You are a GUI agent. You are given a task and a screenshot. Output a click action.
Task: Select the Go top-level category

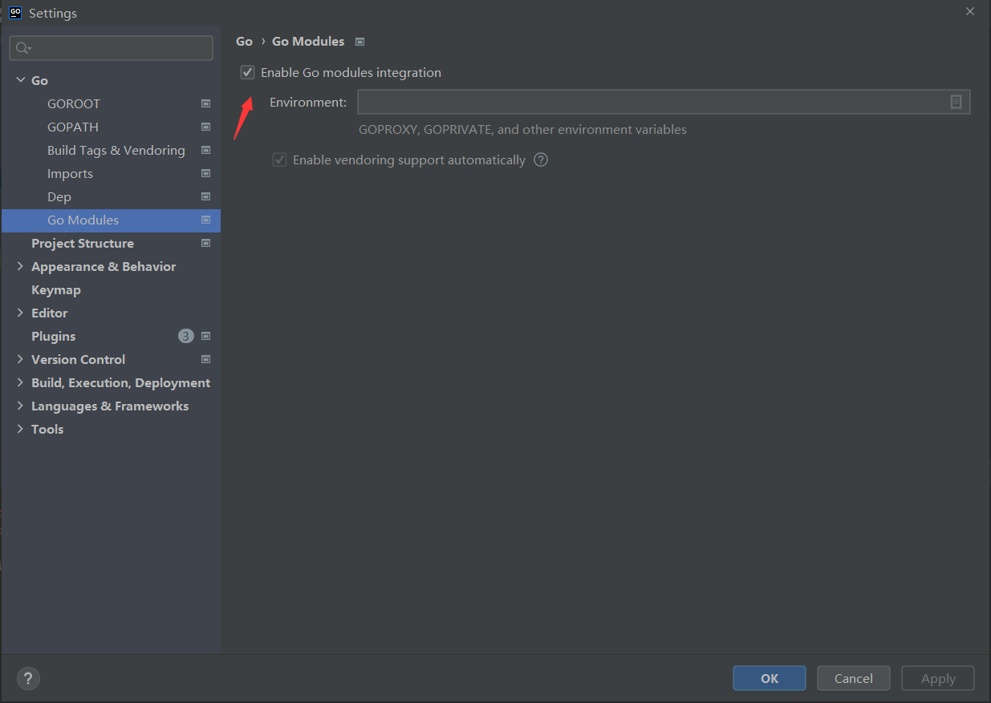pyautogui.click(x=39, y=80)
